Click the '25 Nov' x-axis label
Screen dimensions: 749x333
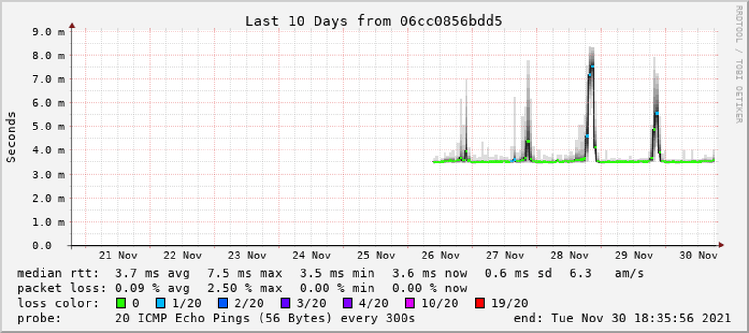[x=376, y=256]
